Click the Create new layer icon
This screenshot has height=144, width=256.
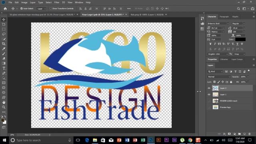pos(244,134)
